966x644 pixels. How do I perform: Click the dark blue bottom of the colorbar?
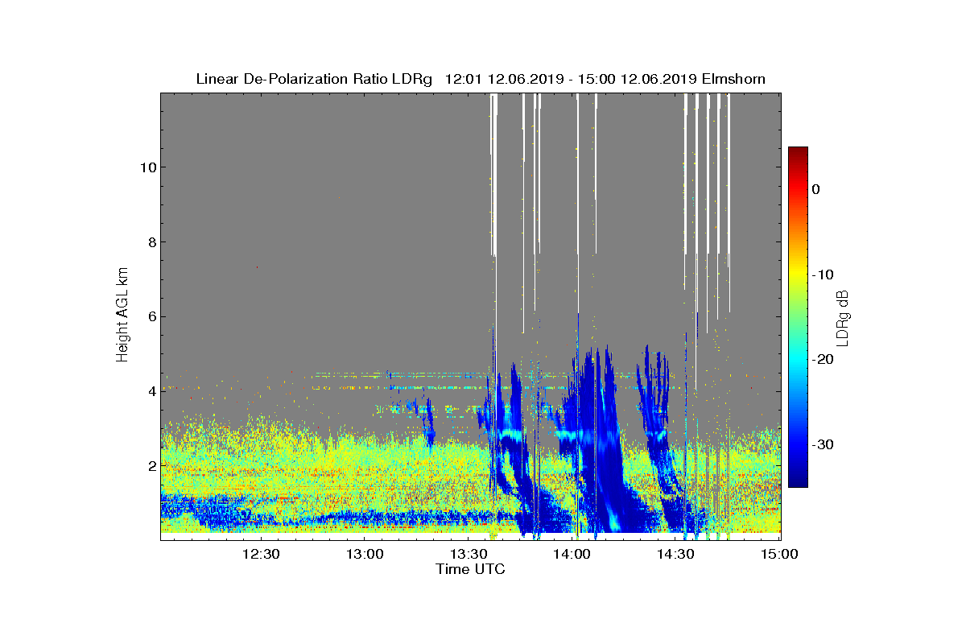[798, 481]
